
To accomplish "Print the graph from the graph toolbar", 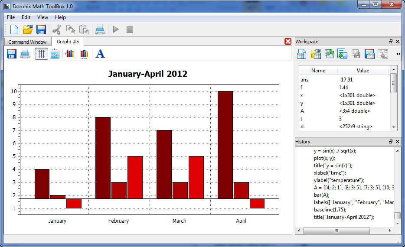I will point(25,54).
